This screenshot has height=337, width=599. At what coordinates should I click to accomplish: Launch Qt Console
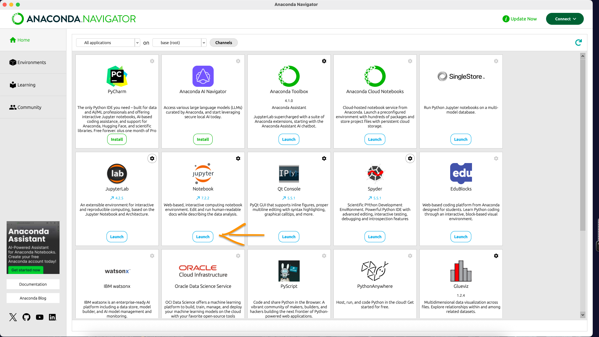click(x=289, y=237)
